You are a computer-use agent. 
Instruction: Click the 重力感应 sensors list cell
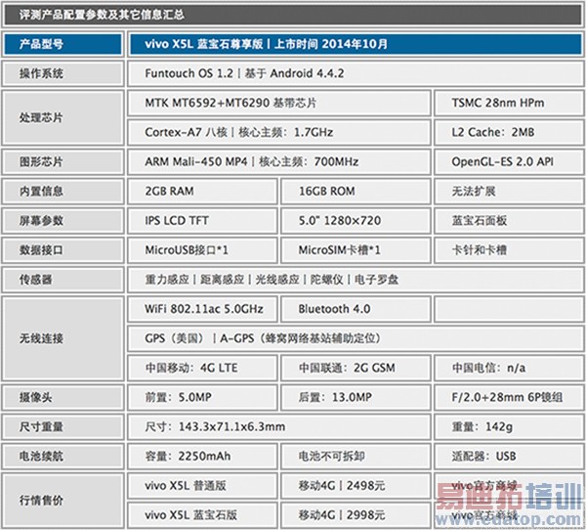click(x=356, y=280)
